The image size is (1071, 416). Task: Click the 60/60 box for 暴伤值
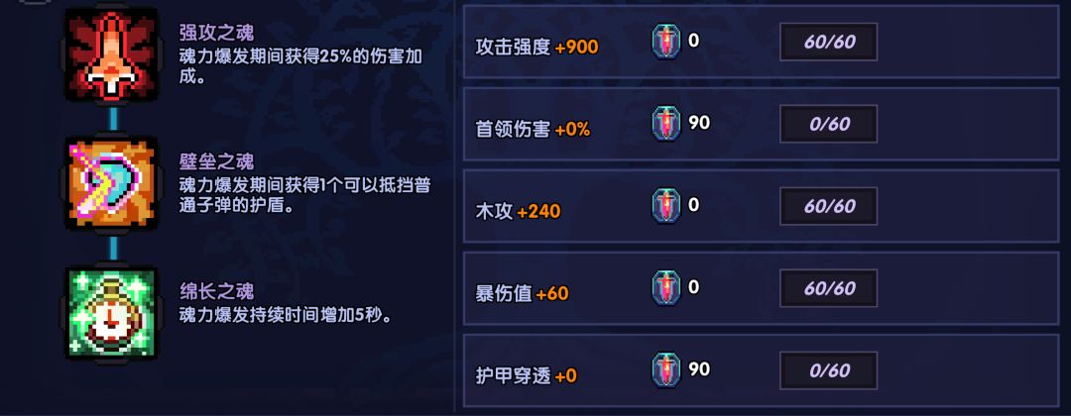point(829,288)
